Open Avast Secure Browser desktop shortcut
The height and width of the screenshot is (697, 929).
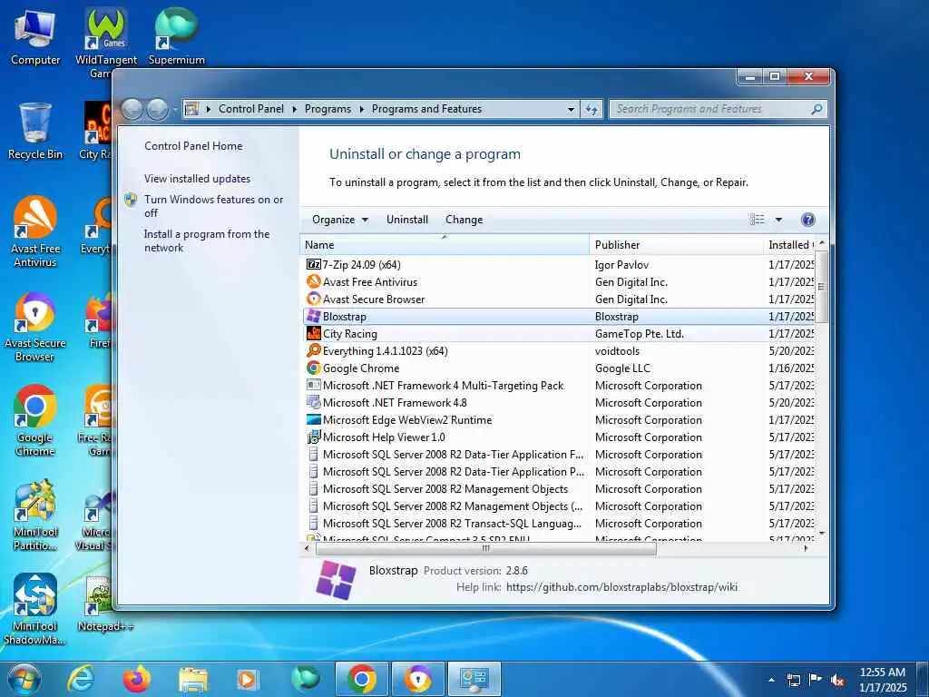coord(35,327)
